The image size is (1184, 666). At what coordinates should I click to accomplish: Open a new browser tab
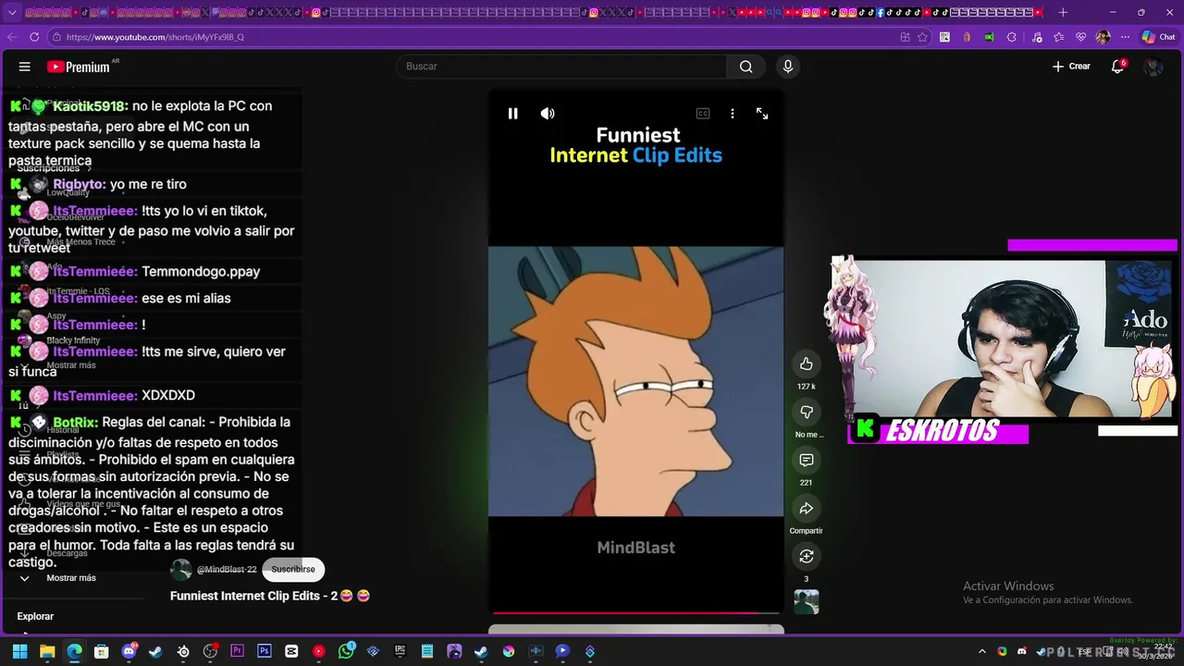(x=1063, y=13)
